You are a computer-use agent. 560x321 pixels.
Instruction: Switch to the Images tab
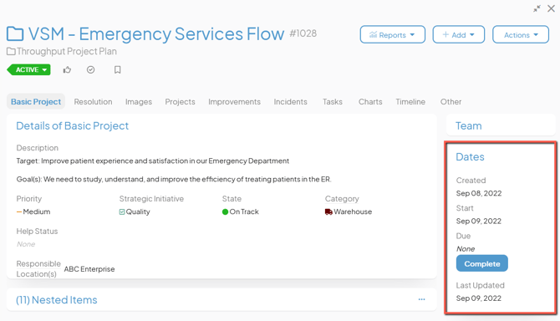coord(139,102)
